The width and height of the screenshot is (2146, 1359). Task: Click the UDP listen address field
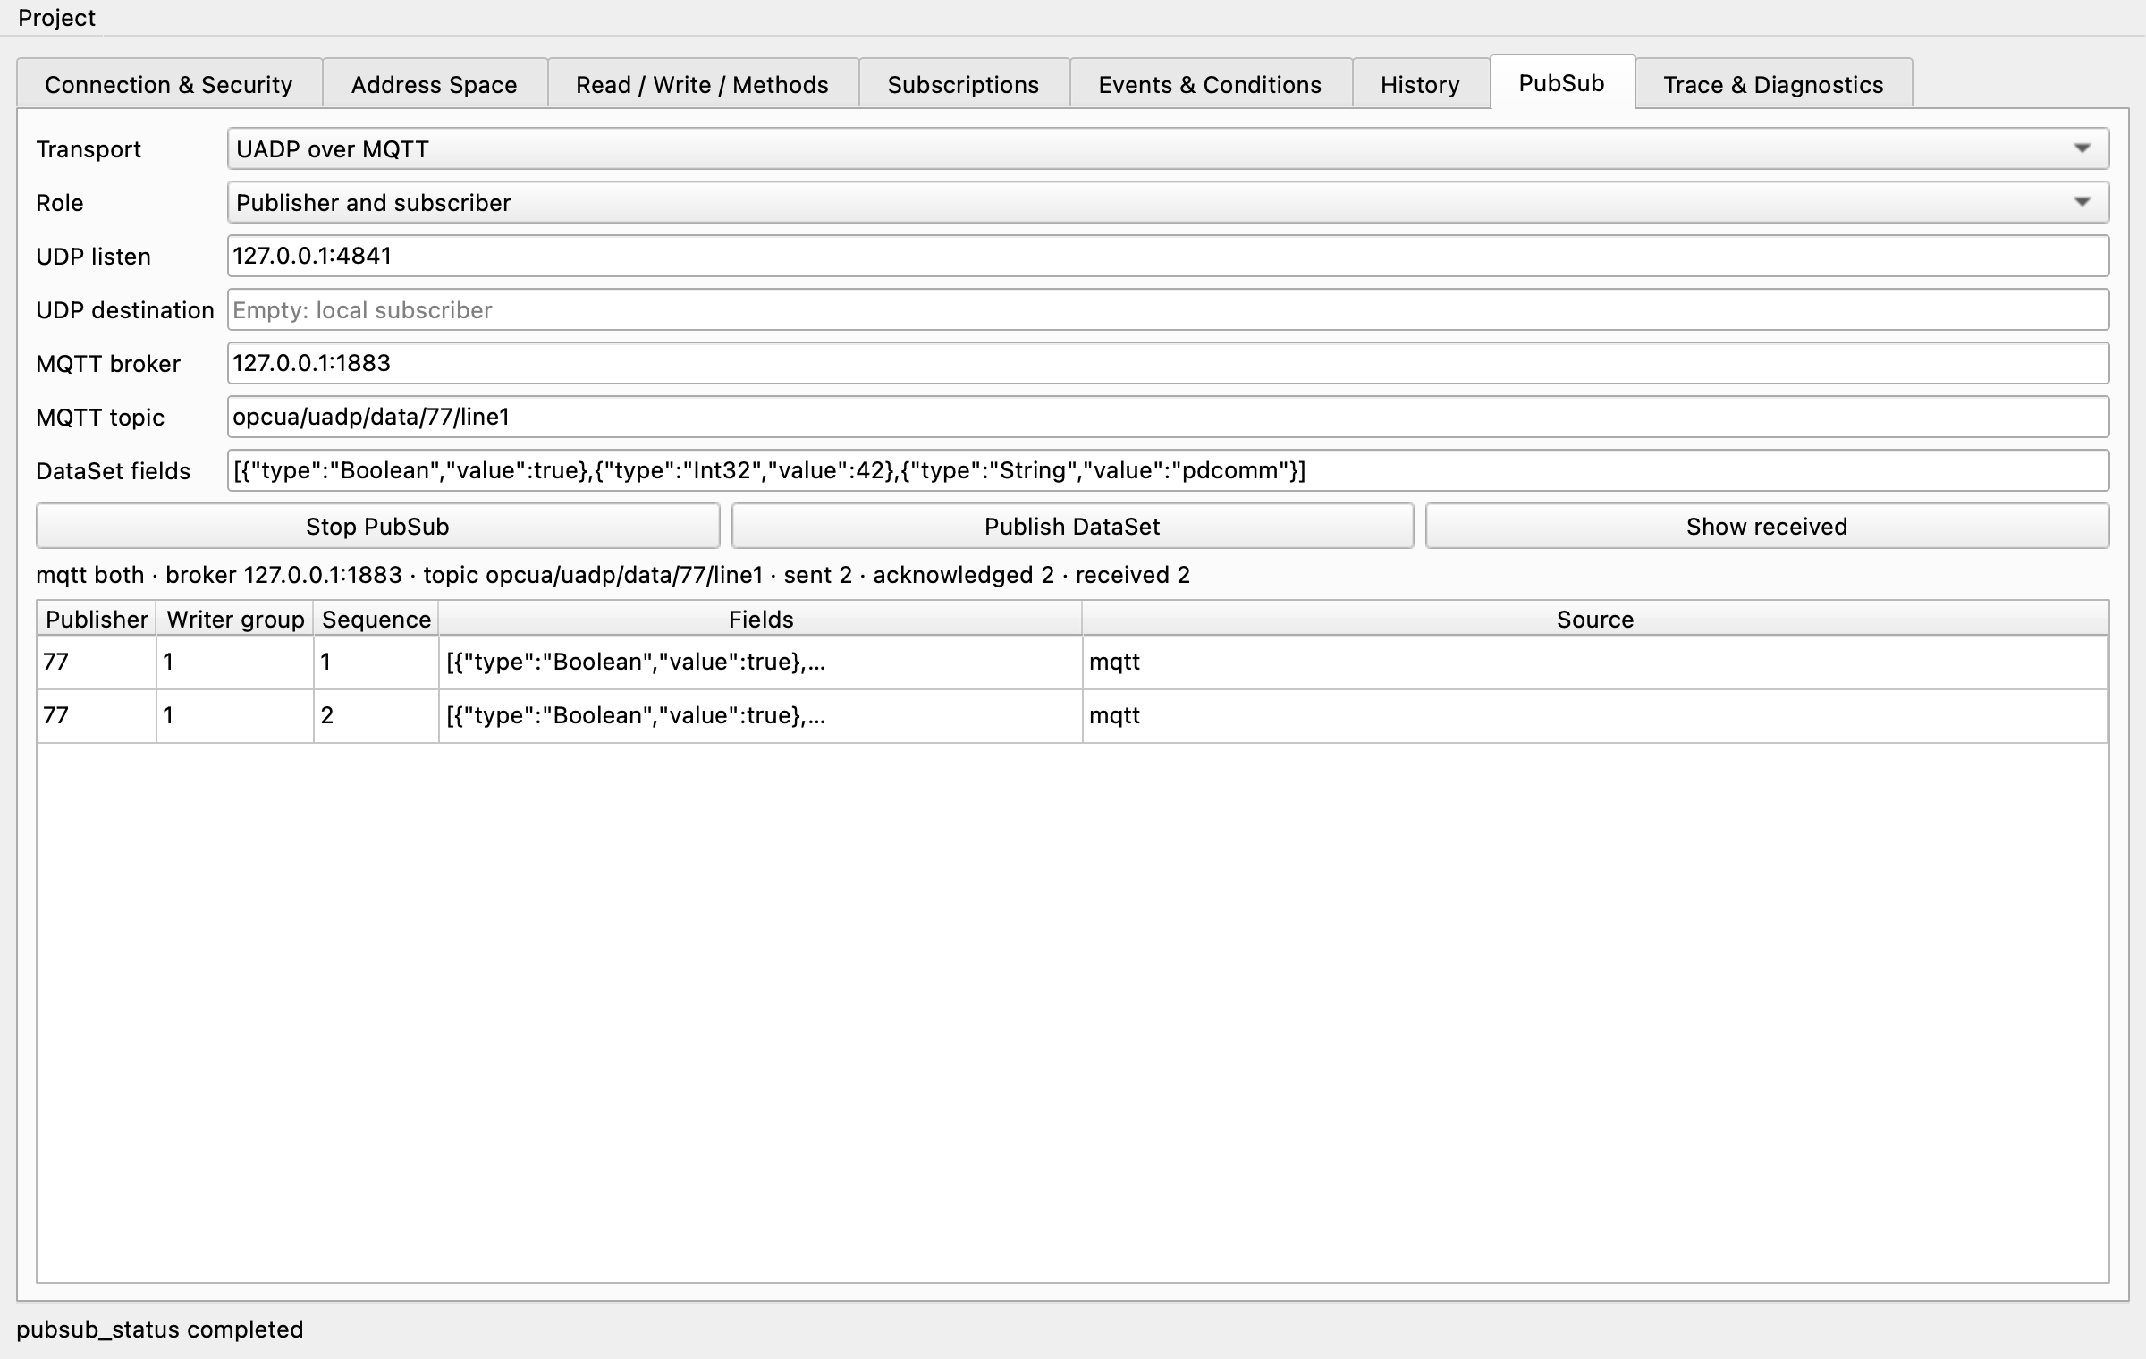pos(1168,256)
